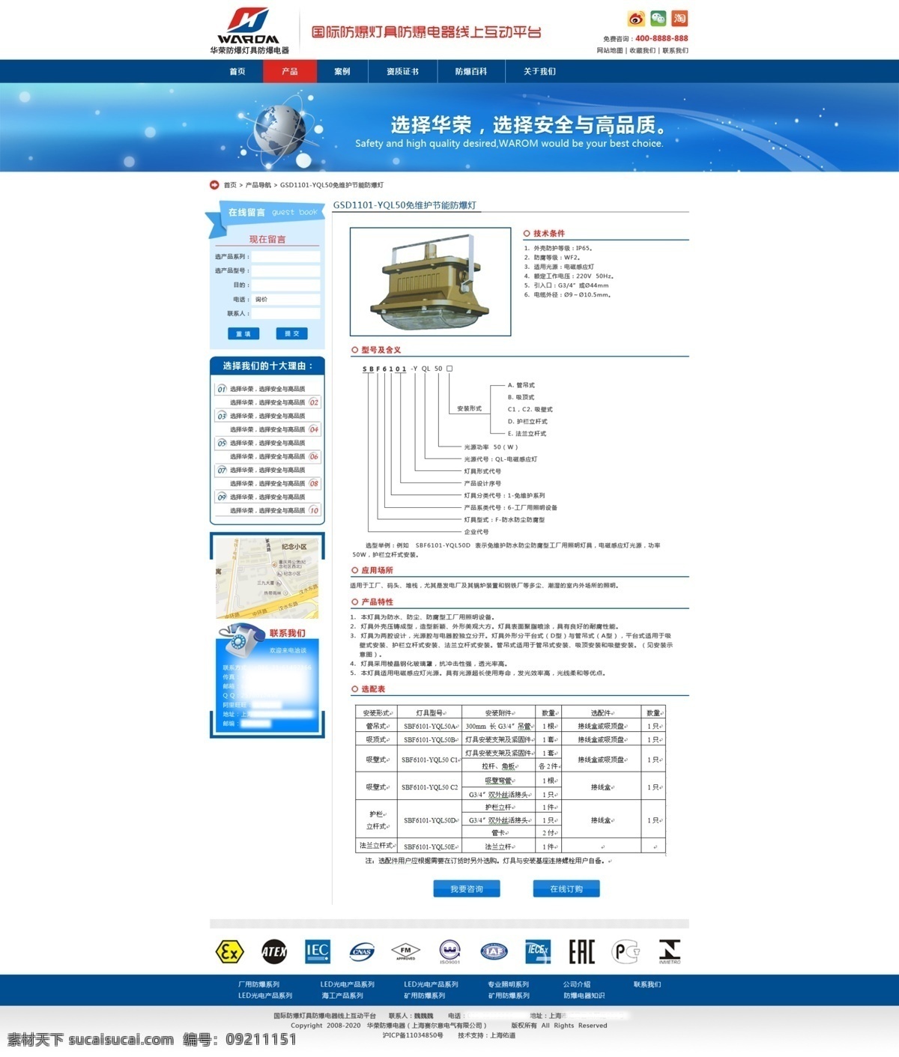This screenshot has width=899, height=1057.
Task: Click the 选产品型号 input field
Action: pos(285,271)
